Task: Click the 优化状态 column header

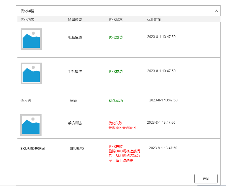Action: click(116, 20)
